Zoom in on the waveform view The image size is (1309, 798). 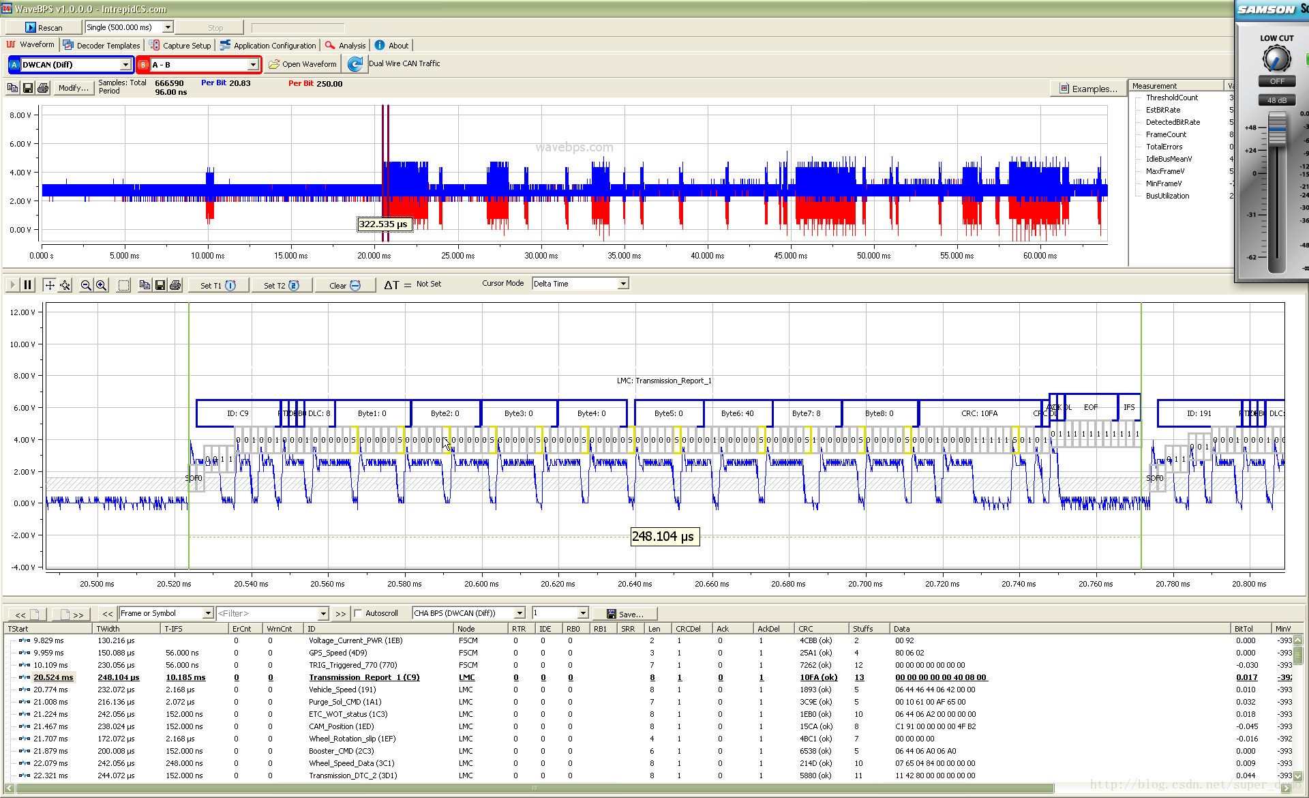[101, 285]
